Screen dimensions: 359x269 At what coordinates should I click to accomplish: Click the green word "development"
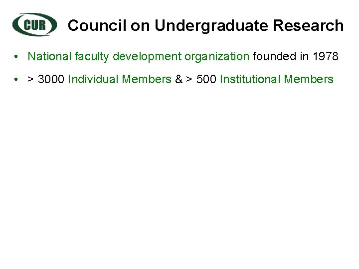pos(147,56)
